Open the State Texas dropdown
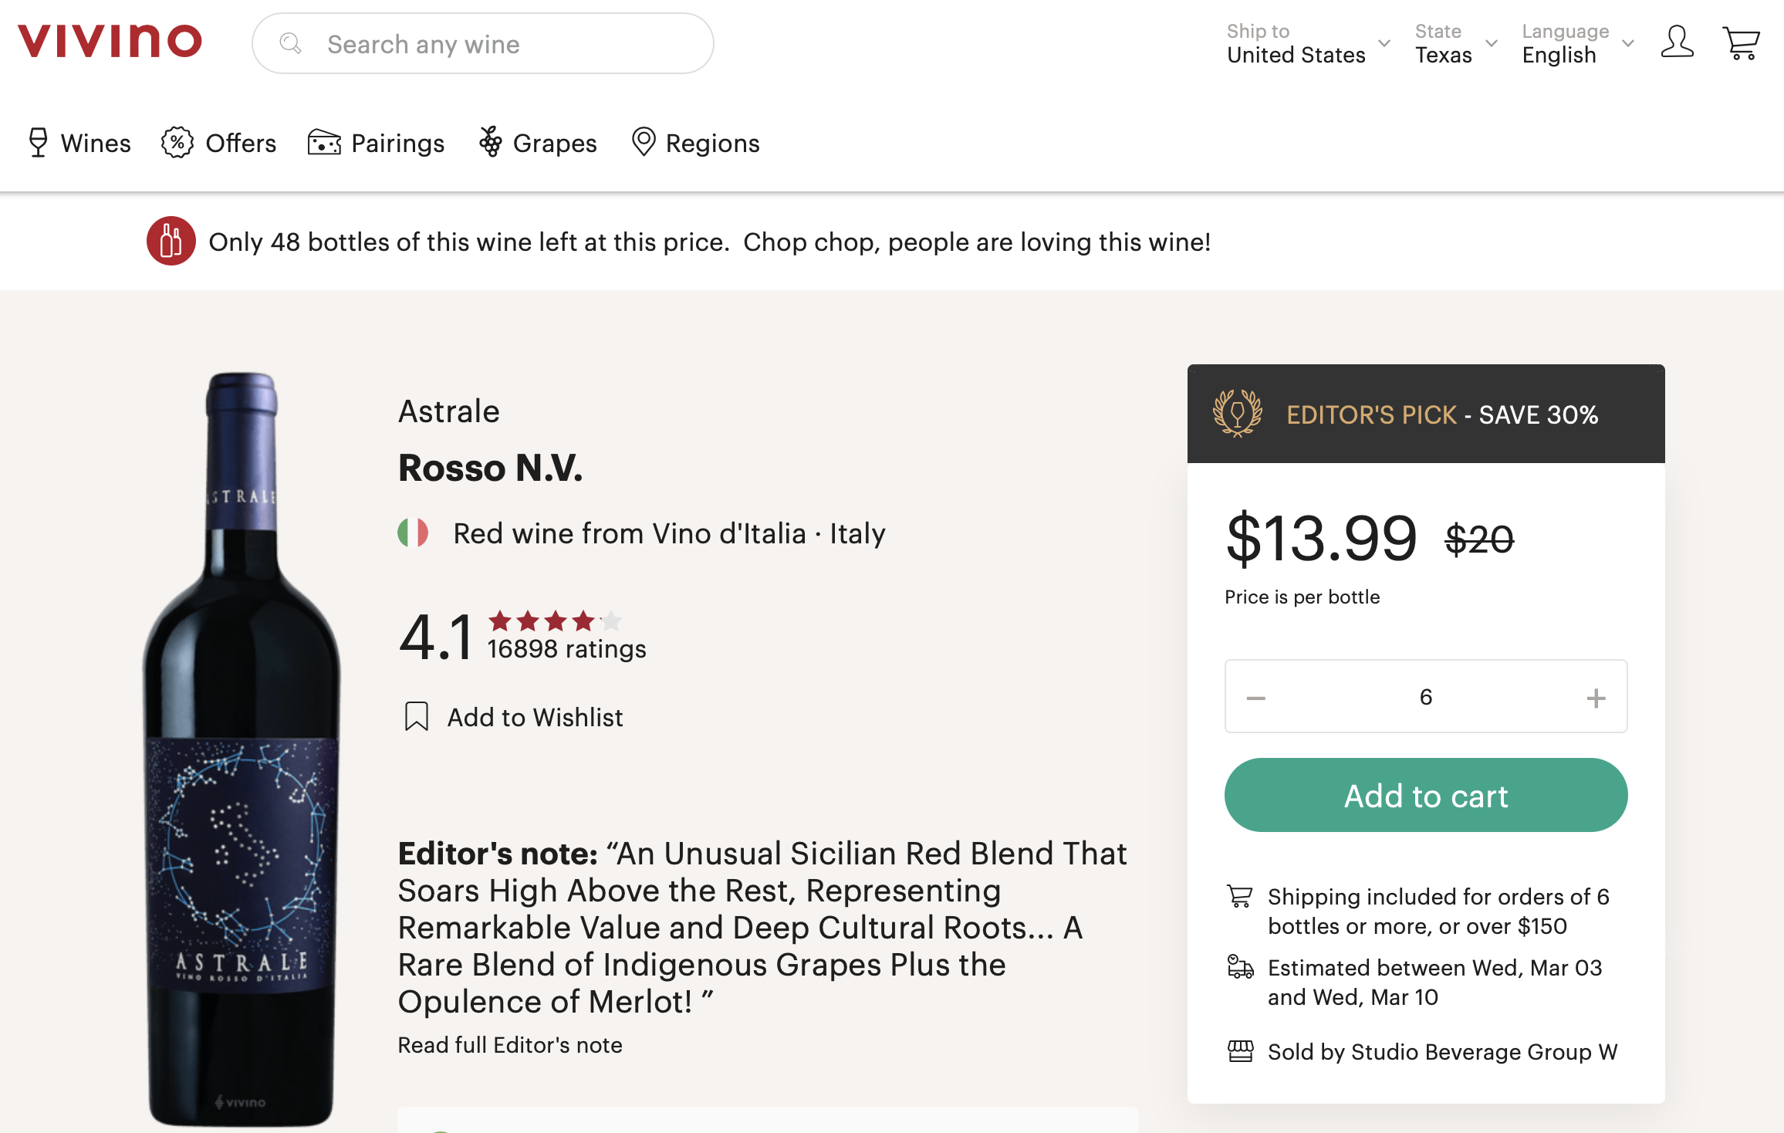Image resolution: width=1784 pixels, height=1133 pixels. click(x=1455, y=43)
